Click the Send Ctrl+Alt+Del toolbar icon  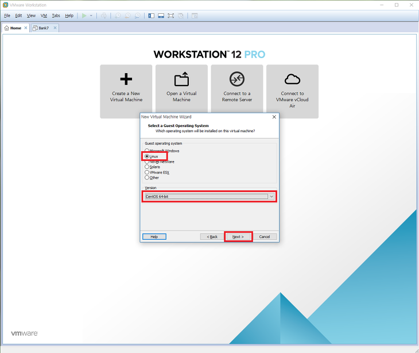104,16
